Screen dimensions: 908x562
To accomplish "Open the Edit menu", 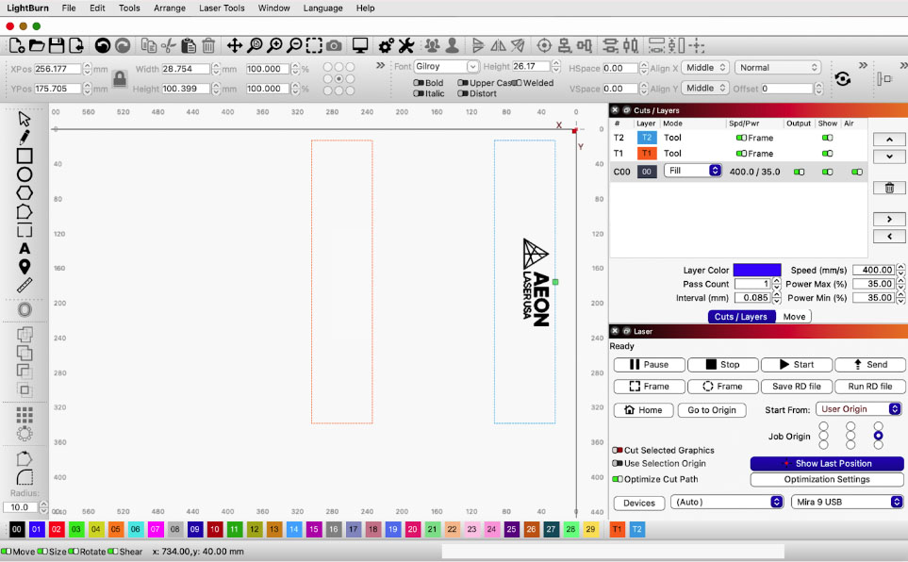I will click(97, 8).
